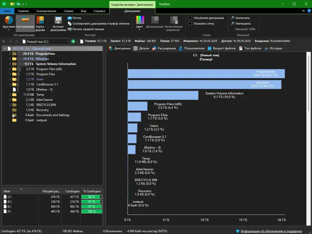Copy the chart to the clipboard
This screenshot has width=312, height=234.
pos(99,23)
